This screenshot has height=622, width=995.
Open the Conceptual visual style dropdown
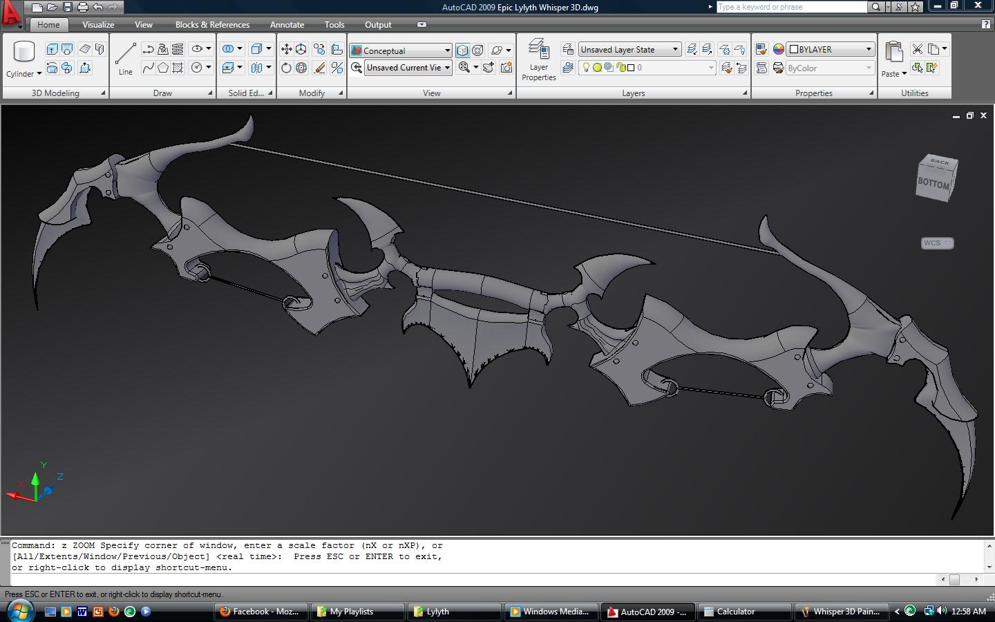401,50
